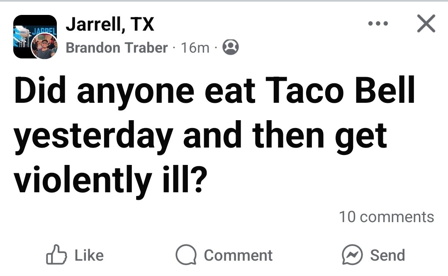Click the word "yesterday" in the post
Screen dimensions: 448x276
point(93,136)
